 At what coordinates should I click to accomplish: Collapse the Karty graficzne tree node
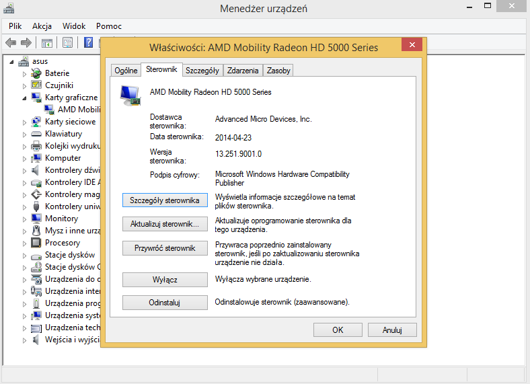tap(25, 98)
